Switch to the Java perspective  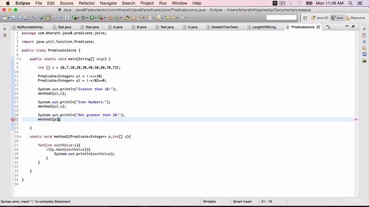(x=337, y=18)
